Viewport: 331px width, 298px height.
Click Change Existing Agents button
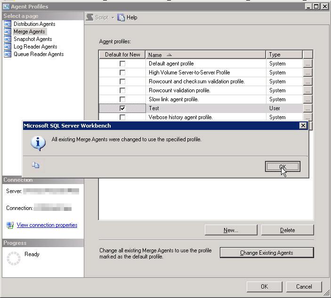(266, 253)
